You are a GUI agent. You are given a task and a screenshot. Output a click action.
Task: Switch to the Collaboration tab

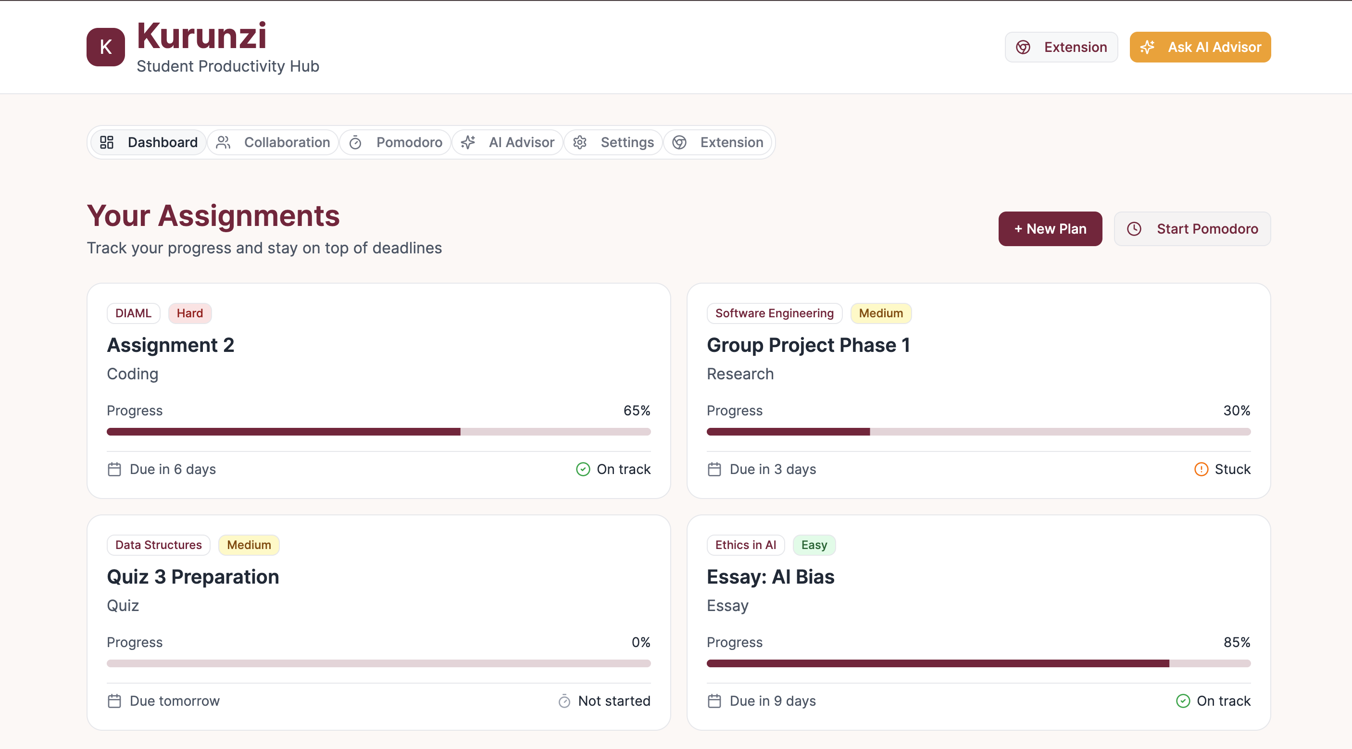[x=273, y=142]
